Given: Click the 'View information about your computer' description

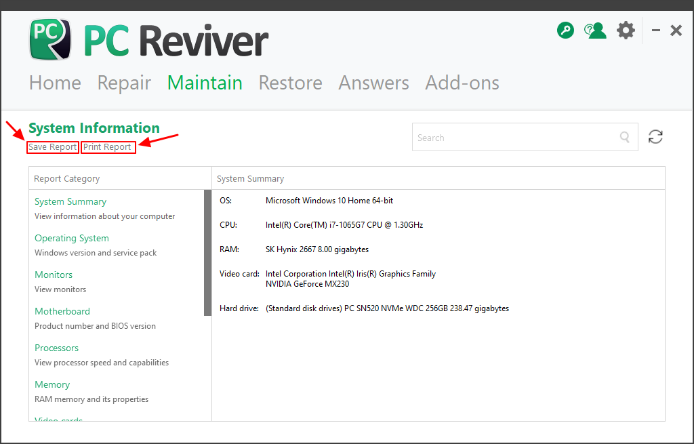Looking at the screenshot, I should (x=105, y=216).
